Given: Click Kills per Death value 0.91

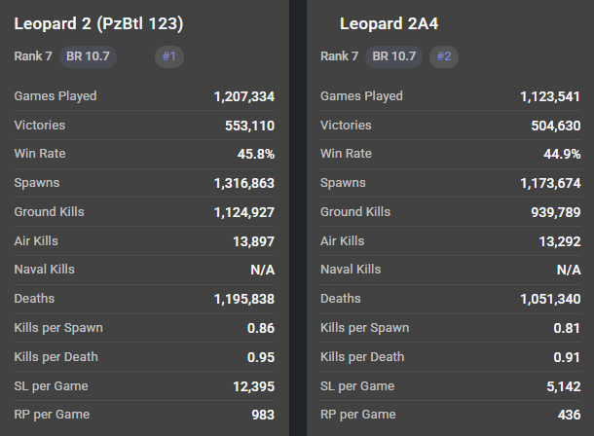Looking at the screenshot, I should click(x=567, y=357).
